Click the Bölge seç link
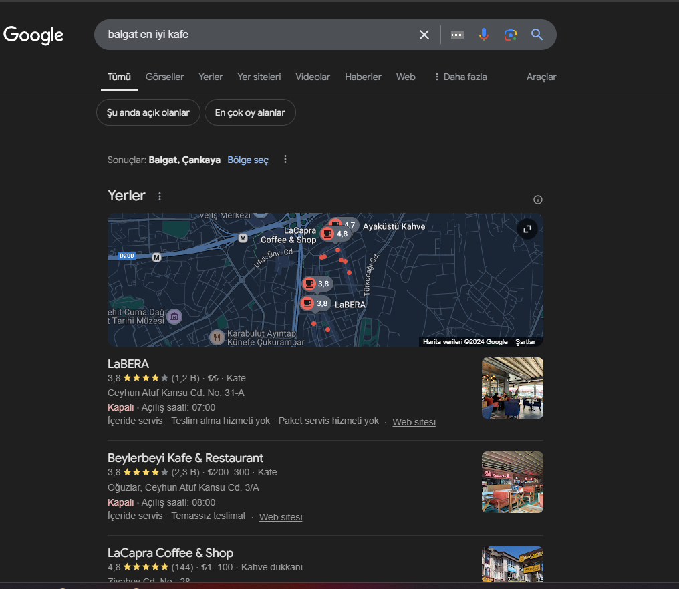Screen dimensions: 679x589 click(x=248, y=160)
